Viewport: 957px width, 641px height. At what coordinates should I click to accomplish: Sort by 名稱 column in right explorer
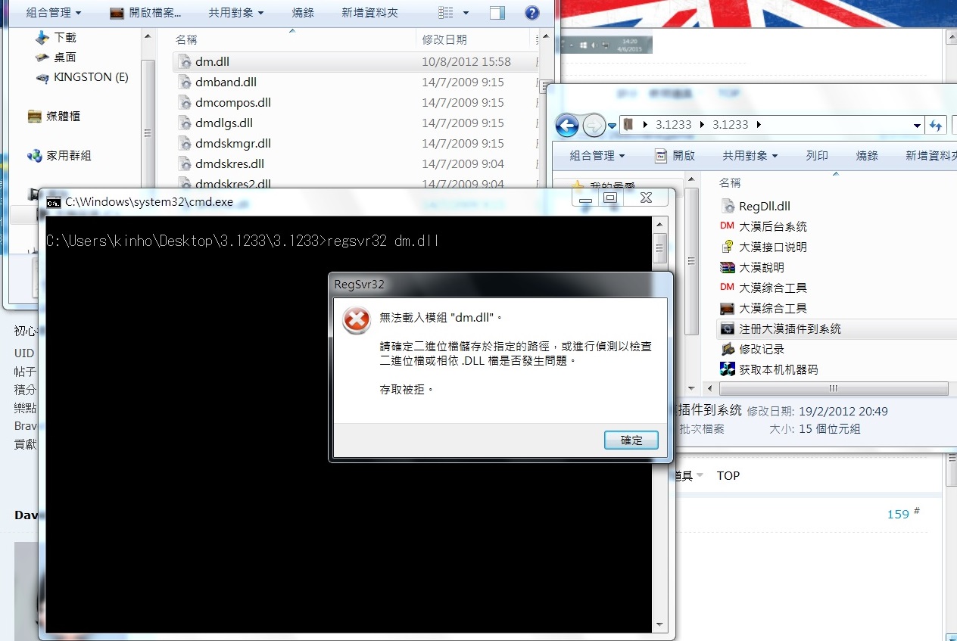730,182
